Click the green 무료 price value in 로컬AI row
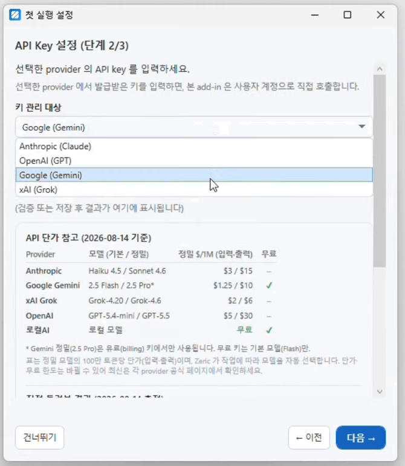This screenshot has height=466, width=405. [x=245, y=330]
